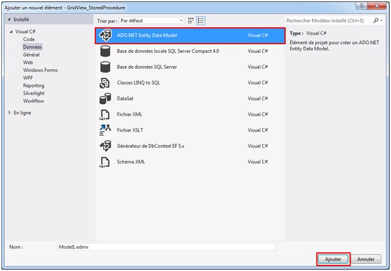Image resolution: width=391 pixels, height=271 pixels.
Task: Click the Fichier XML icon
Action: coord(105,114)
